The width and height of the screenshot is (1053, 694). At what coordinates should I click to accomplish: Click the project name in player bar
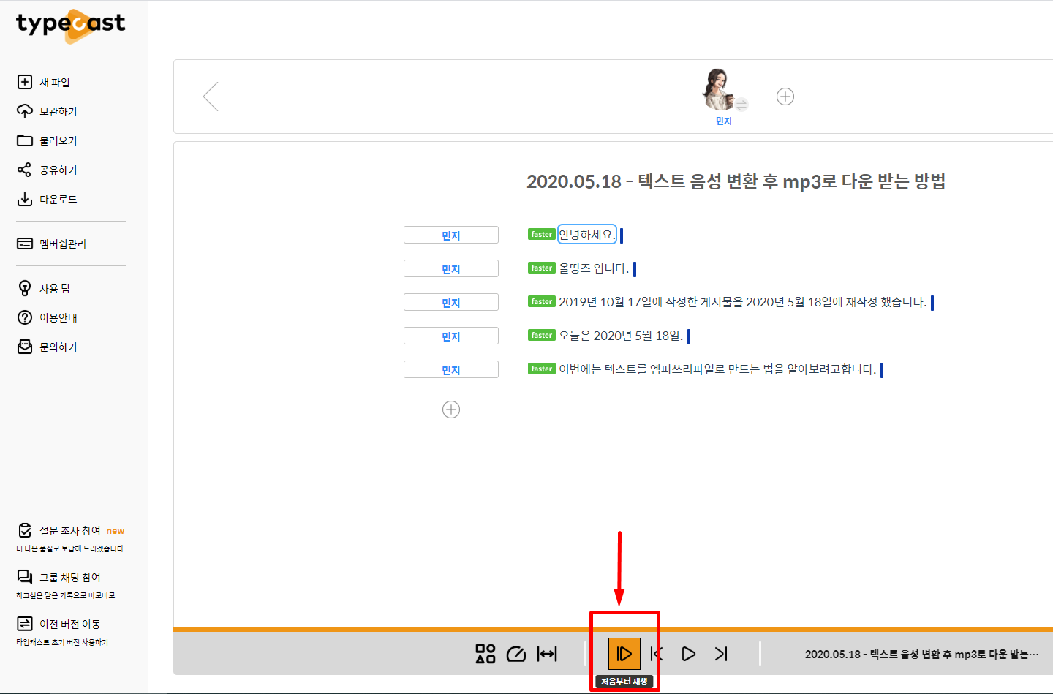[x=921, y=655]
